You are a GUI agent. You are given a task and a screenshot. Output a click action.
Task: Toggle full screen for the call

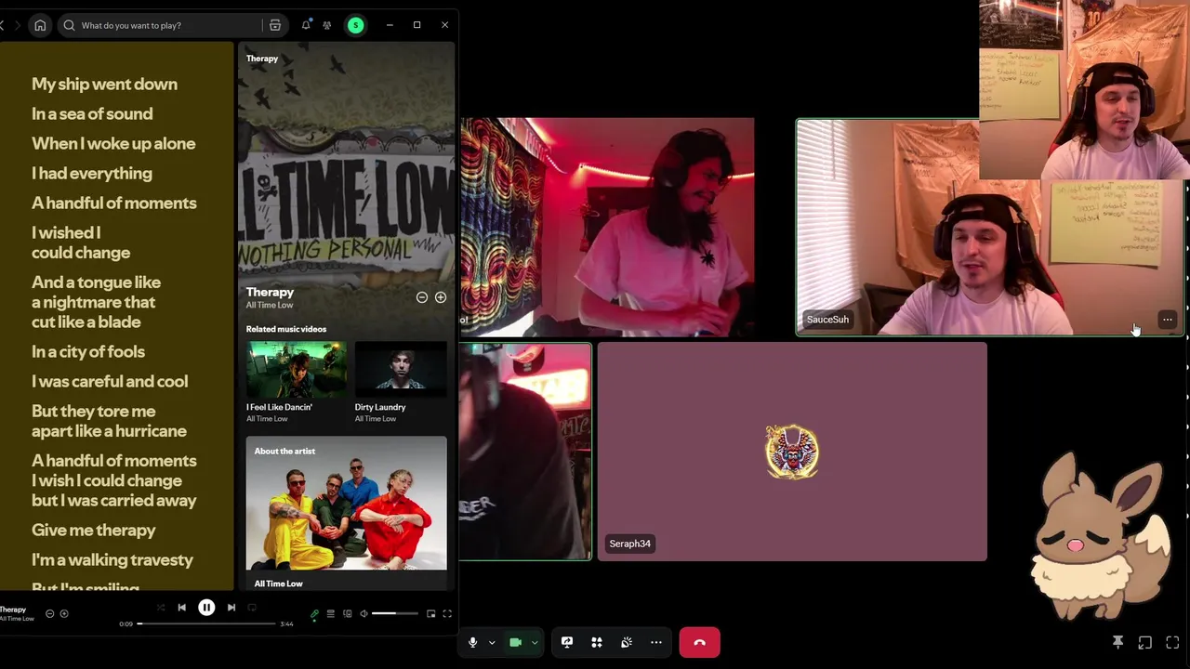[1172, 642]
